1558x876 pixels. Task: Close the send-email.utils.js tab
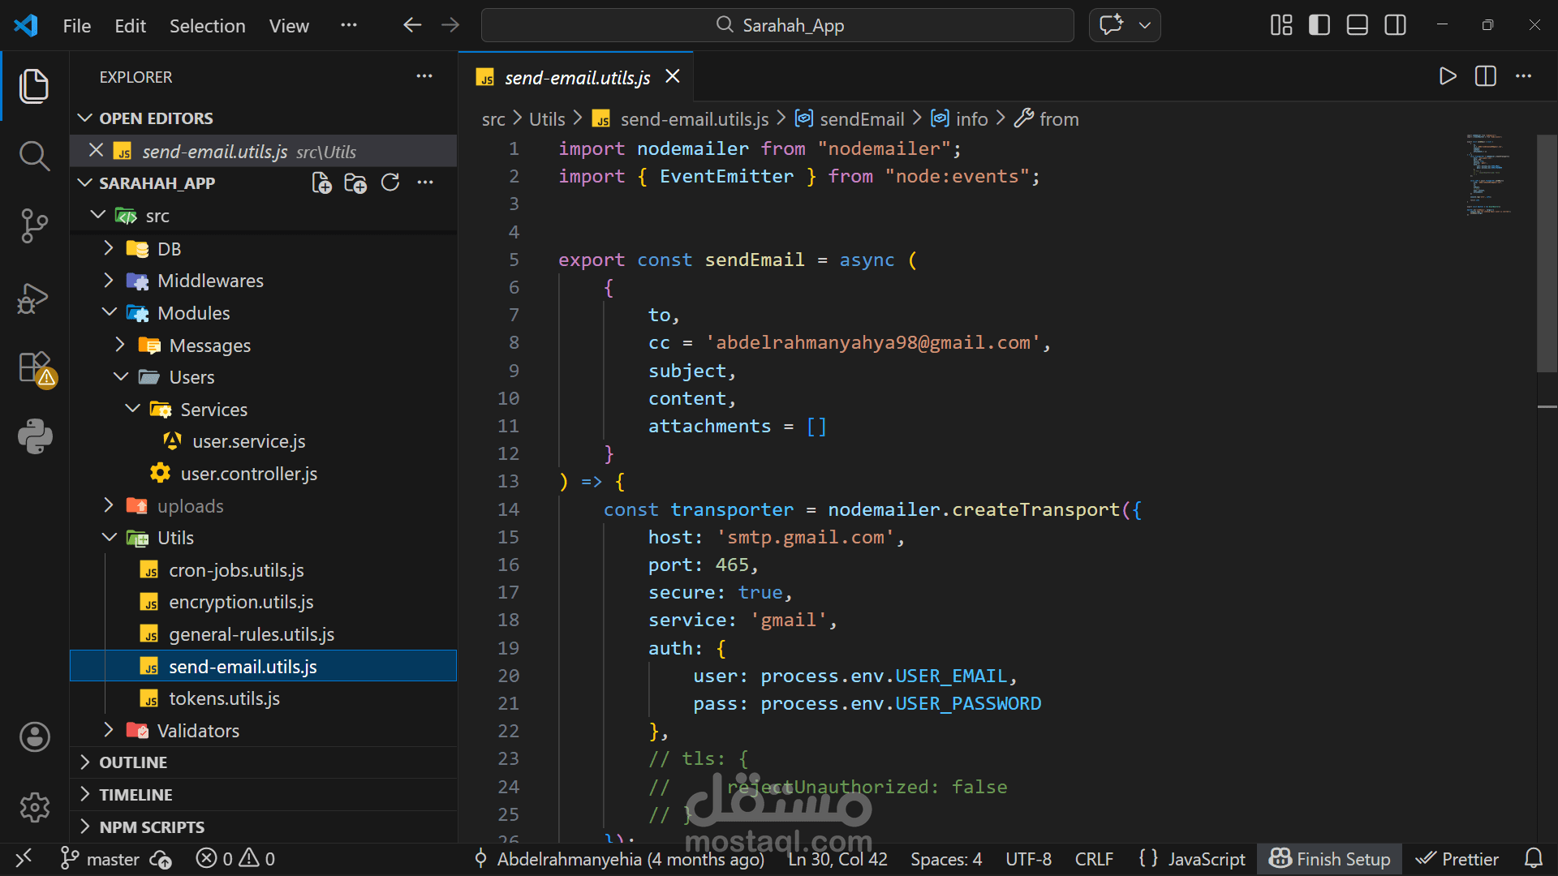click(x=672, y=76)
